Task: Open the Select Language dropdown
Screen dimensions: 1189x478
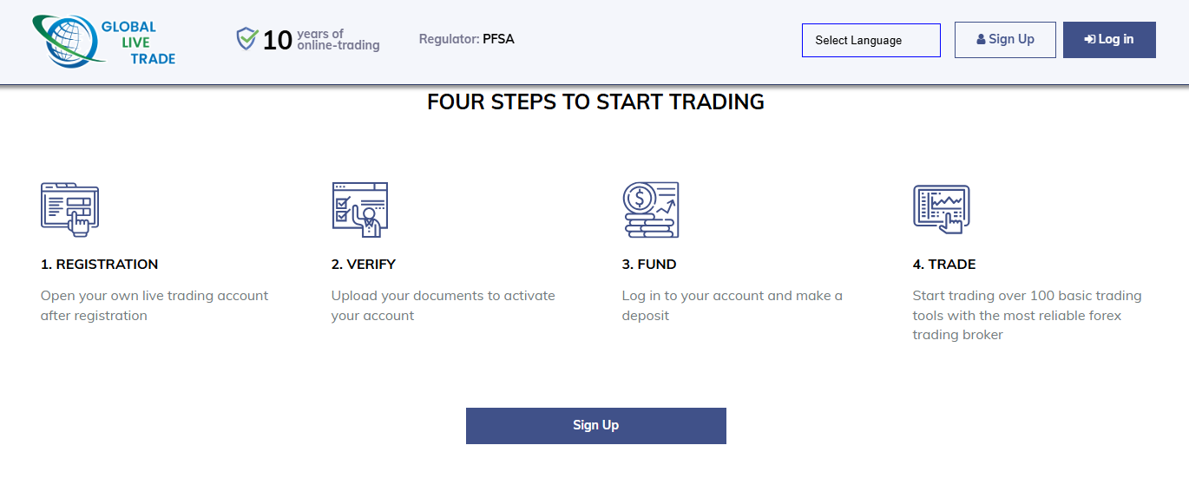Action: click(870, 41)
